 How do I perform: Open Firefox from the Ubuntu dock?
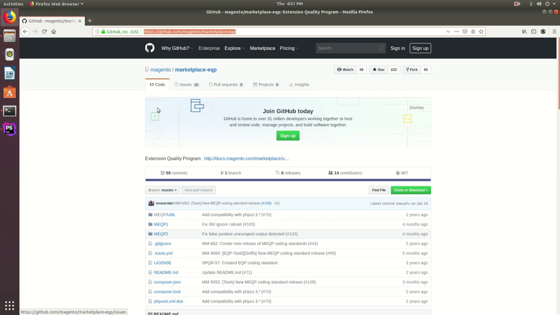point(10,17)
